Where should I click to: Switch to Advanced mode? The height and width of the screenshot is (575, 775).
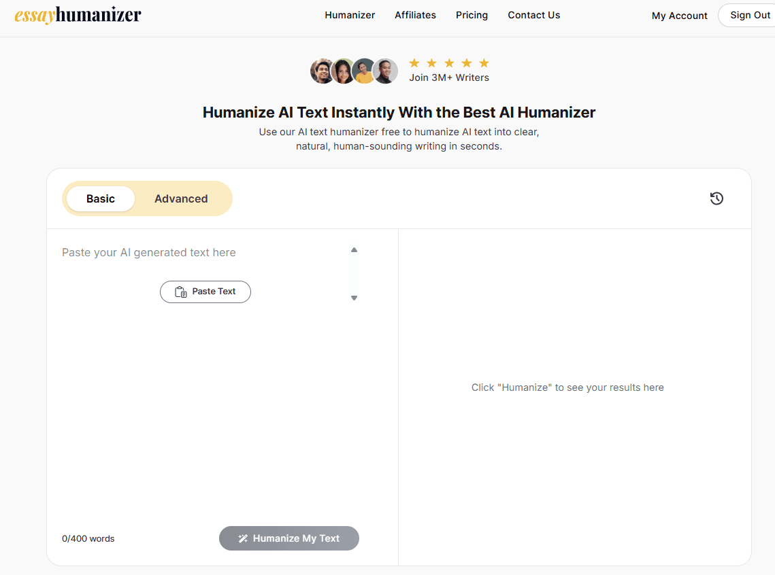[181, 198]
